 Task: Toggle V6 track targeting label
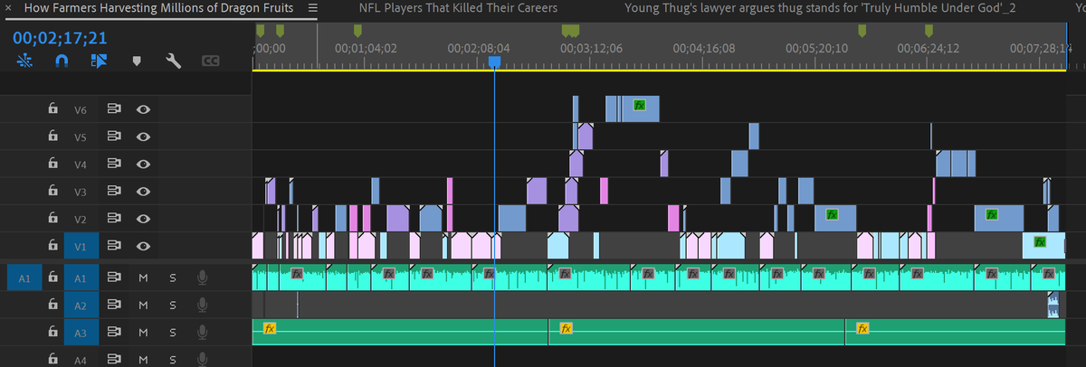tap(80, 108)
